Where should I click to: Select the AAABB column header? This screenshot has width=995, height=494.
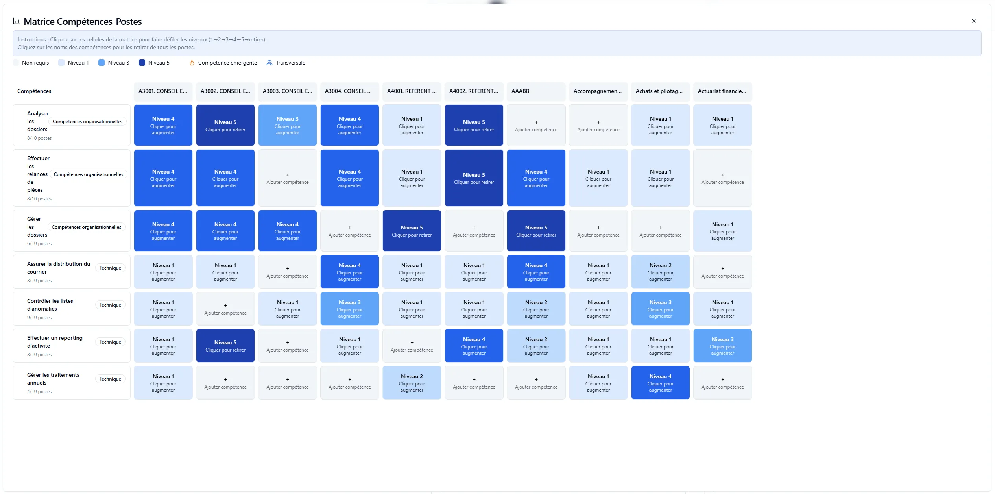(536, 91)
